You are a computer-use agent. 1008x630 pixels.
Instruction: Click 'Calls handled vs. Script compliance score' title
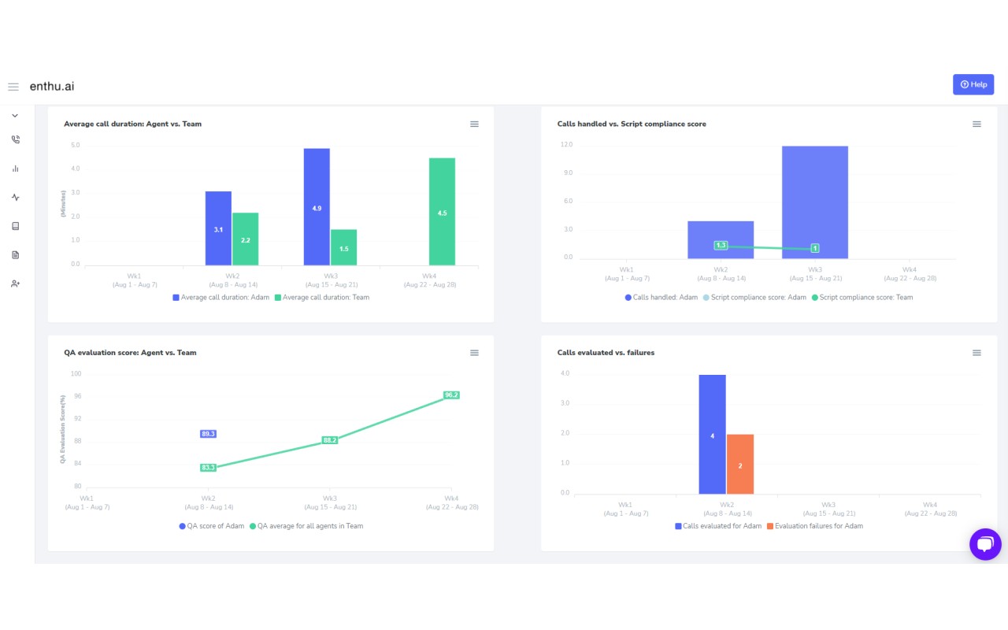pos(632,124)
